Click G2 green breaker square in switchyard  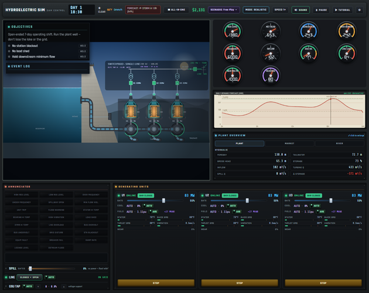pos(154,83)
